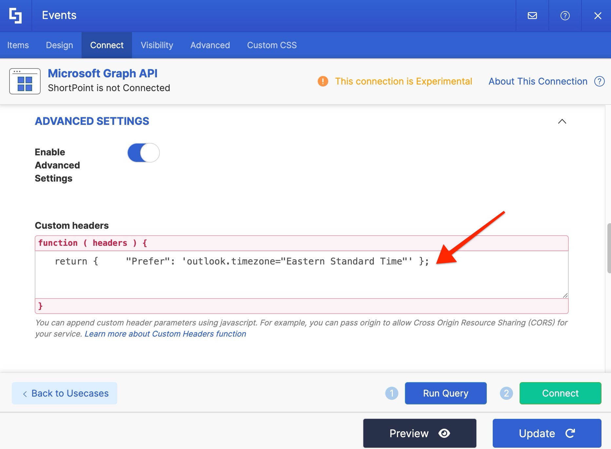Image resolution: width=611 pixels, height=449 pixels.
Task: Open the Visibility tab
Action: (157, 45)
